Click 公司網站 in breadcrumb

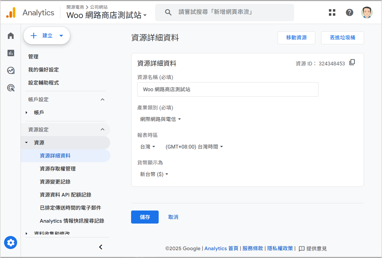point(99,7)
